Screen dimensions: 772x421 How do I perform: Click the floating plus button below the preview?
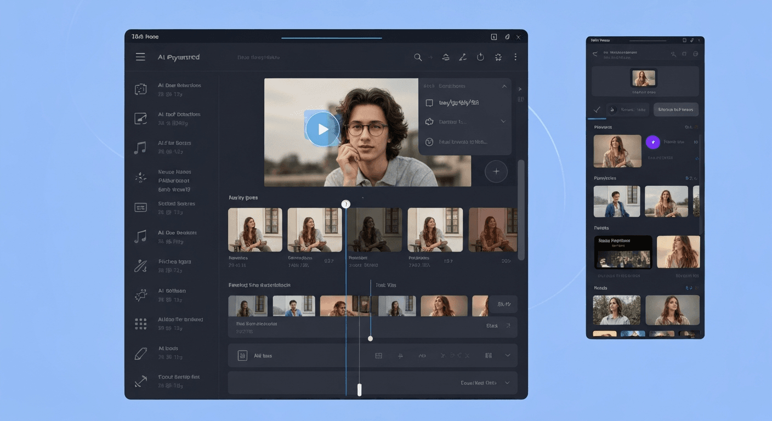pos(496,171)
